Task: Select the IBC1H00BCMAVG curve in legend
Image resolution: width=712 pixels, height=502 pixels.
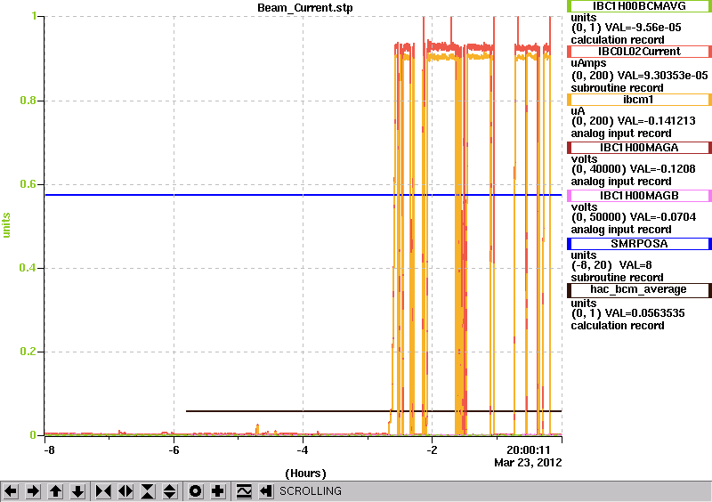Action: tap(639, 6)
